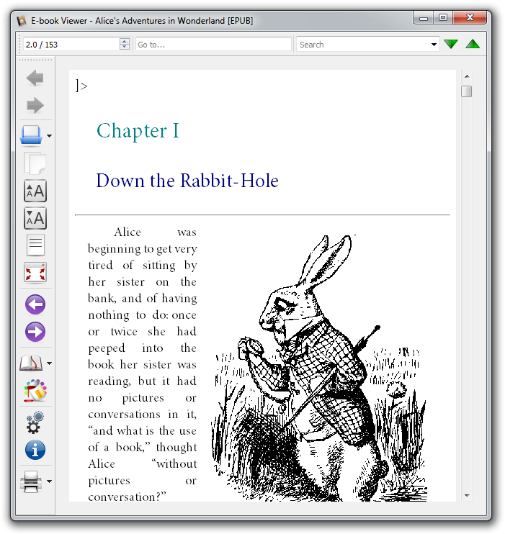The width and height of the screenshot is (505, 534).
Task: Click the gray Forward arrow icon
Action: point(35,105)
